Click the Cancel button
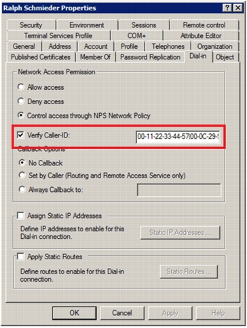Image resolution: width=247 pixels, height=328 pixels. pyautogui.click(x=122, y=313)
